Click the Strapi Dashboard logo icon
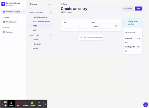Viewport: 149px width, 108px height. 3,4
